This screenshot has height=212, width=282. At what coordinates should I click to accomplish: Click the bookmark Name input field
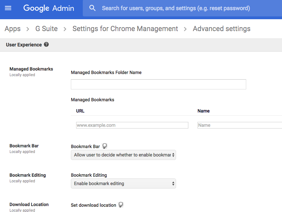click(240, 125)
